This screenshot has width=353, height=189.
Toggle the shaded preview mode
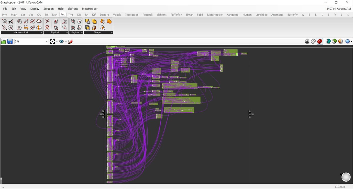[x=319, y=41]
